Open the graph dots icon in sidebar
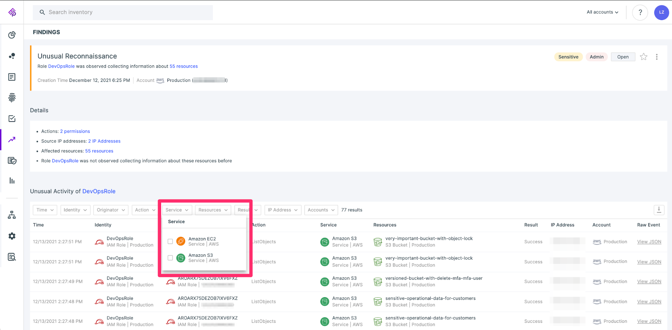 pos(12,56)
